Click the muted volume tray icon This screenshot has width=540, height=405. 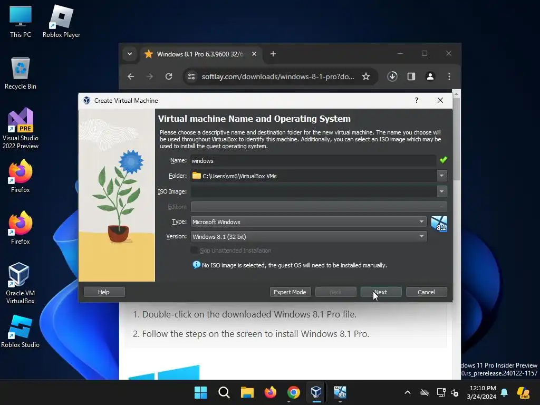pos(455,392)
